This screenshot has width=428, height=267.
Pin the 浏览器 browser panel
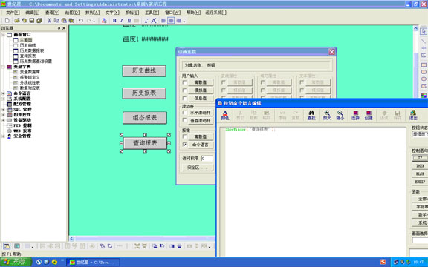[59, 28]
